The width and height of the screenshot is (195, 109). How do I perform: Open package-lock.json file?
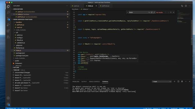[22, 56]
